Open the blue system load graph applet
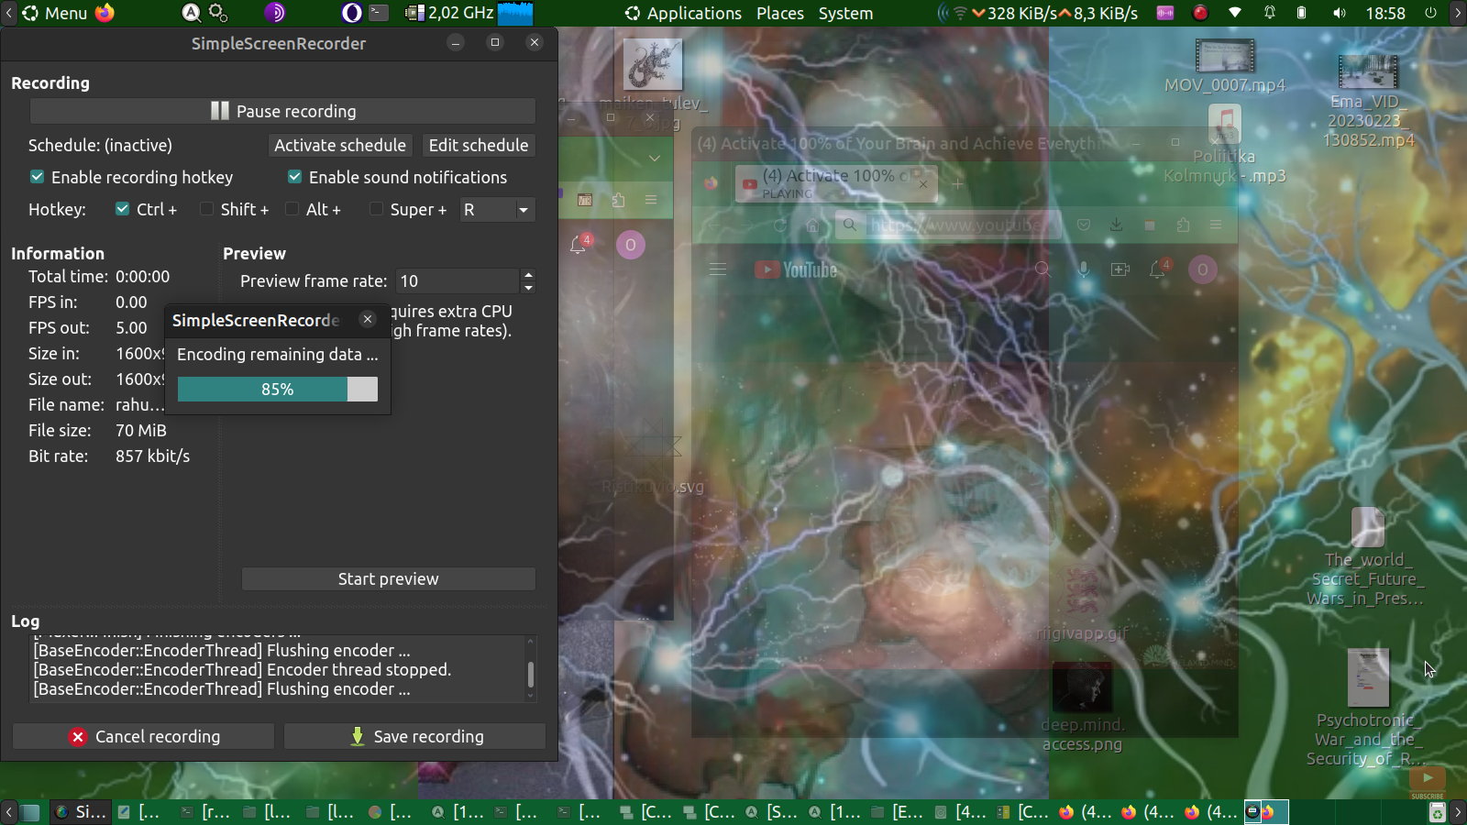 515,13
